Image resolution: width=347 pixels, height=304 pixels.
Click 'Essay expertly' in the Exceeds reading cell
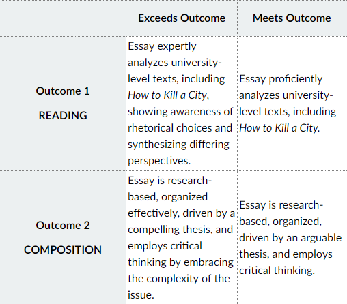[x=162, y=46]
